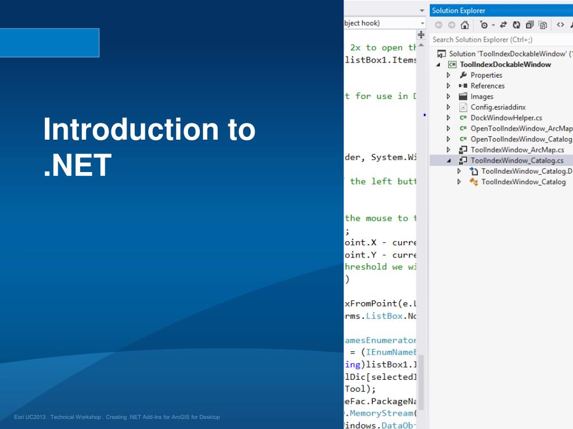Open the editor document tab list arrow

tap(422, 11)
